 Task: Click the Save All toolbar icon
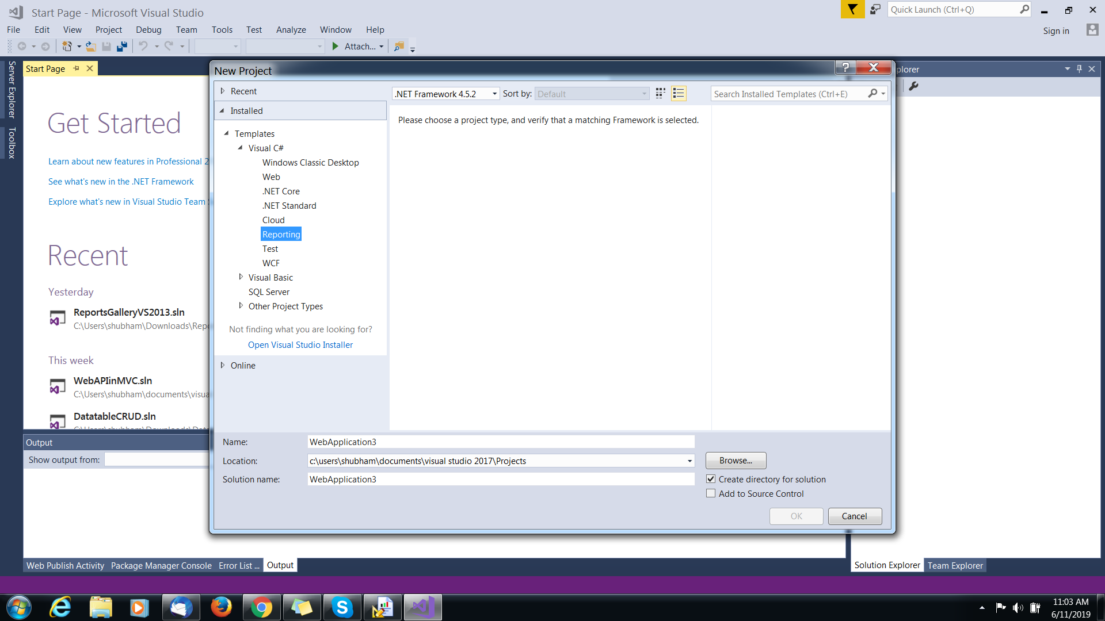pos(121,46)
